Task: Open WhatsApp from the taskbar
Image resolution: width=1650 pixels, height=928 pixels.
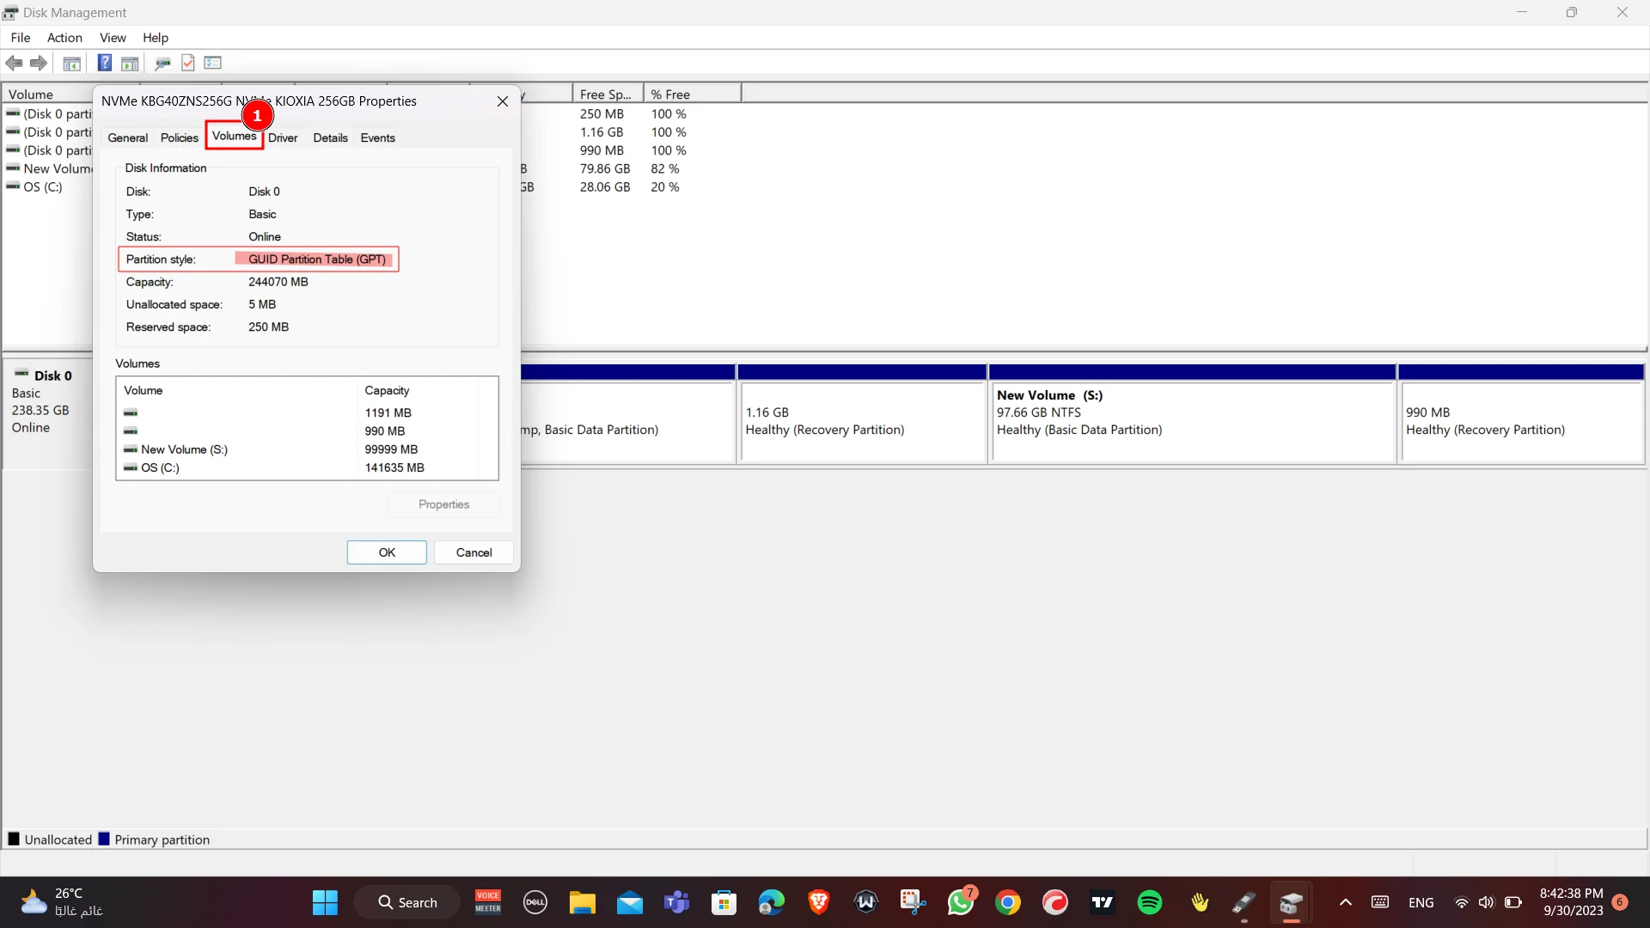Action: pos(961,902)
